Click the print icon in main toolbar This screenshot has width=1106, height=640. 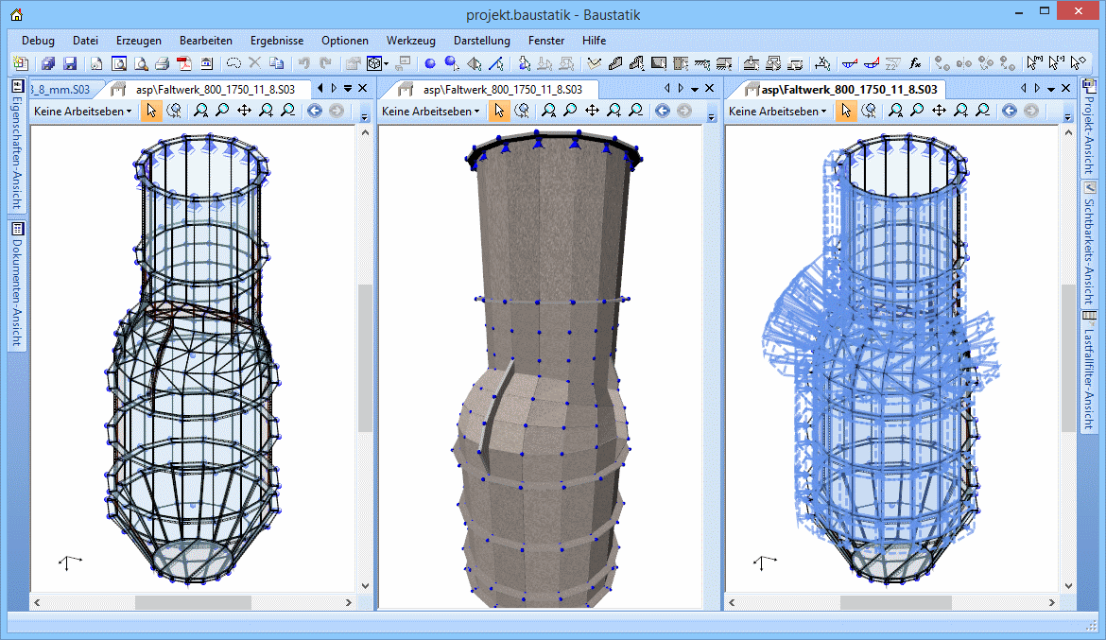(162, 64)
